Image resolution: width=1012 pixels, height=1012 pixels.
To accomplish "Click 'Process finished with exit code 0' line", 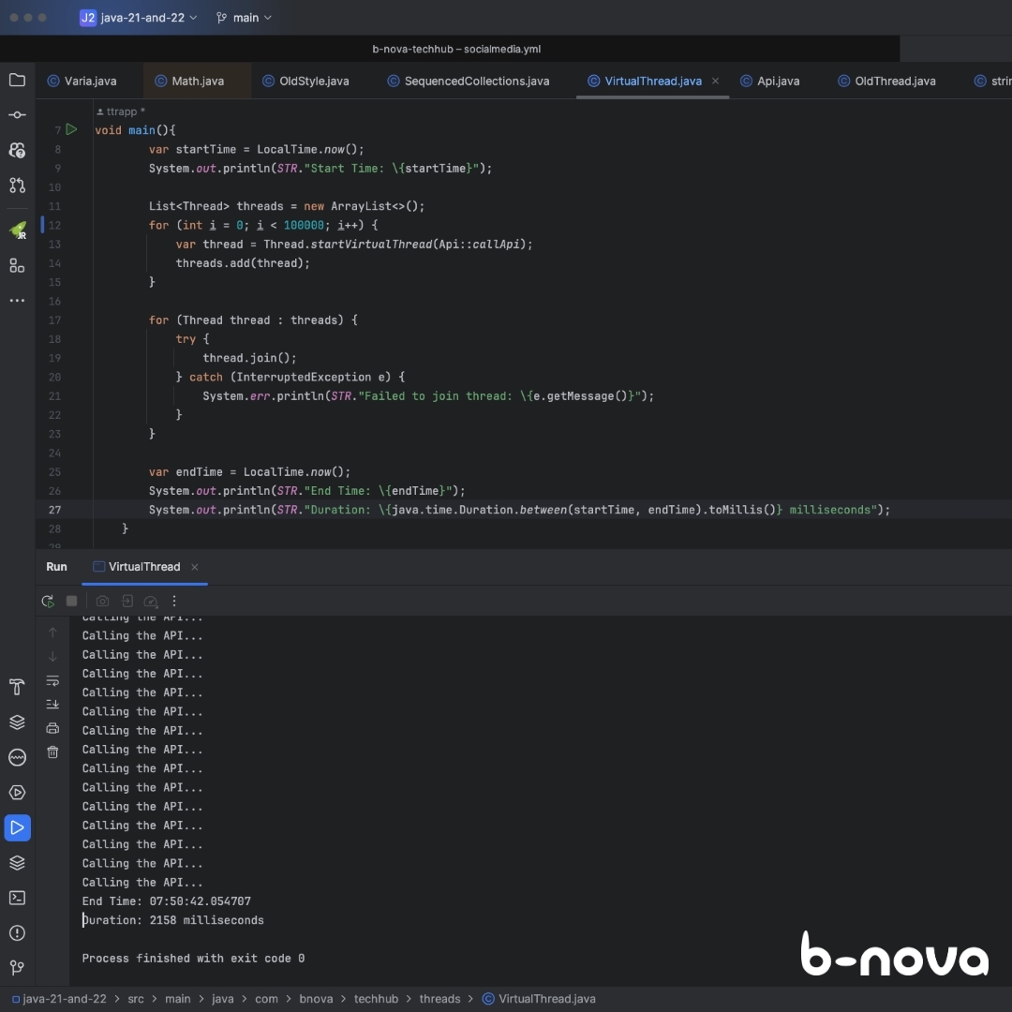I will tap(193, 958).
